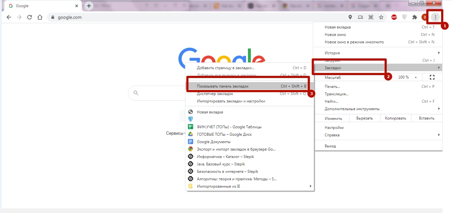Viewport: 452px width, 213px height.
Task: Click the google.com address bar
Action: 196,17
